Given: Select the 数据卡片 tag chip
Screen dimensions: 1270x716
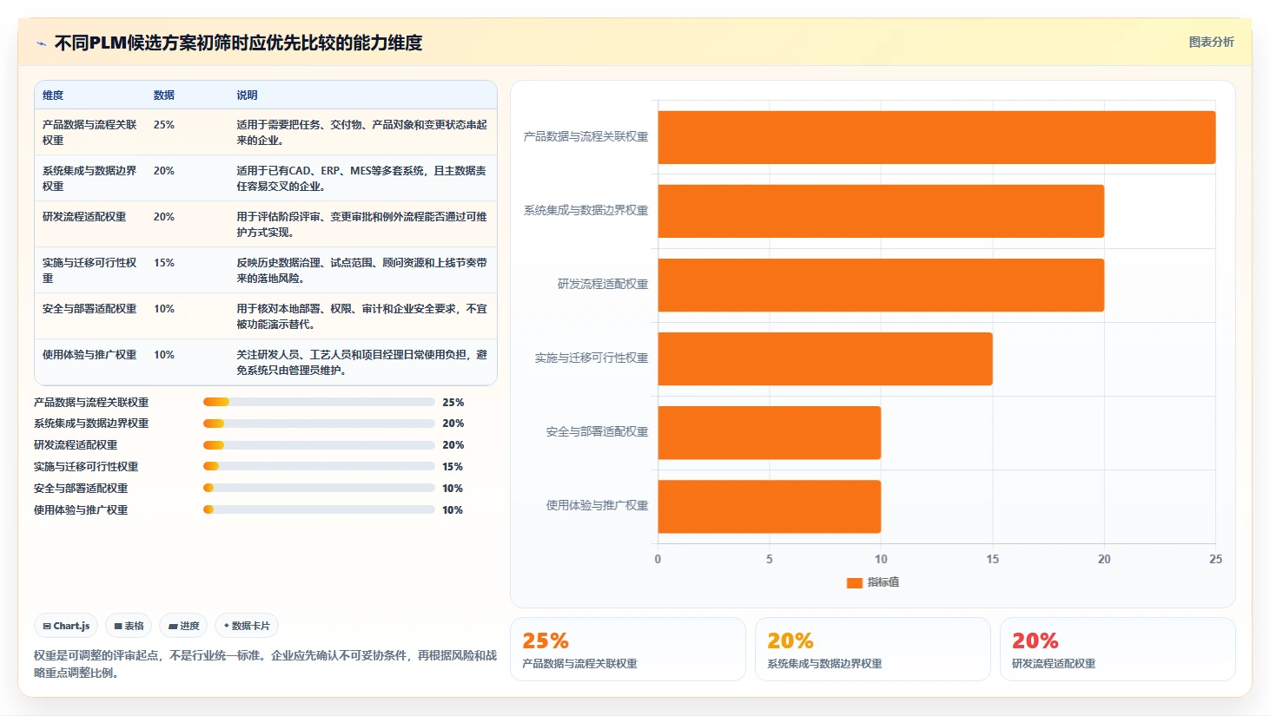Looking at the screenshot, I should pos(247,626).
